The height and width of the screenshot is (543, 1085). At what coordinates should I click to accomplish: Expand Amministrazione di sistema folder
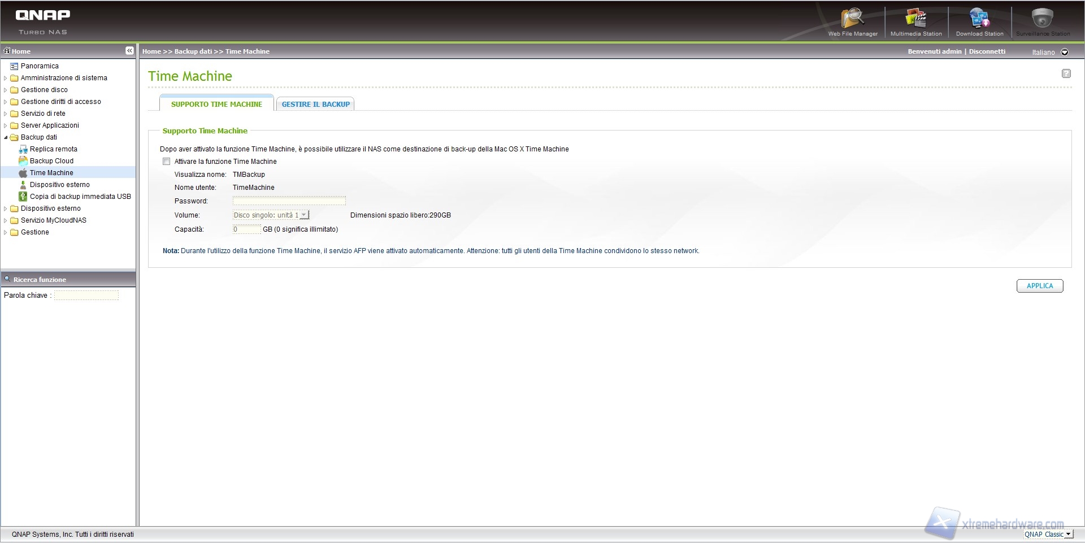[6, 78]
